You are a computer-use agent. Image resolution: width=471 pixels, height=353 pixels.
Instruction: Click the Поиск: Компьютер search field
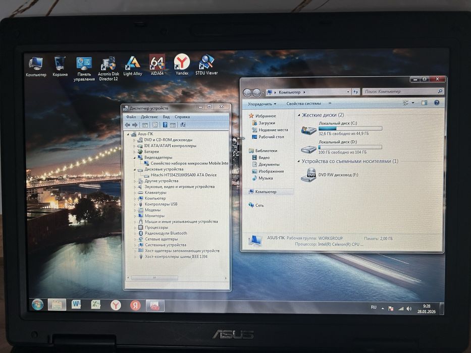[x=403, y=91]
